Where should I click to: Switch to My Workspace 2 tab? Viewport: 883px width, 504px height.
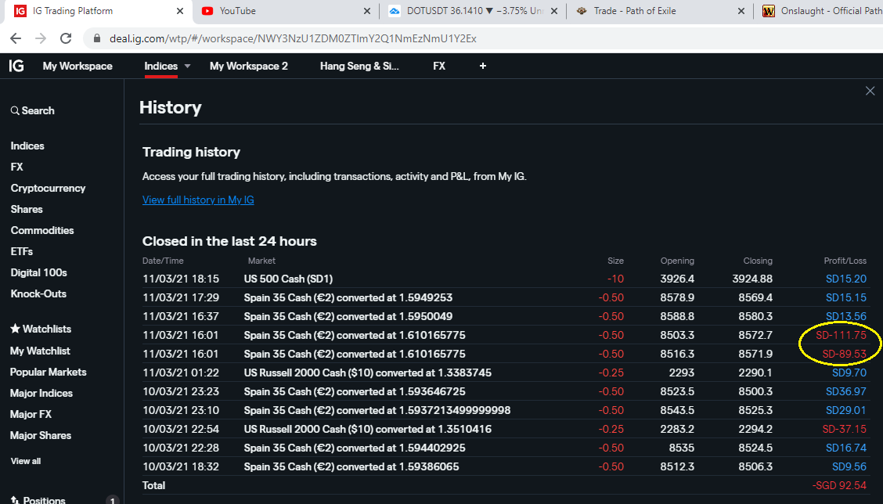pyautogui.click(x=248, y=67)
